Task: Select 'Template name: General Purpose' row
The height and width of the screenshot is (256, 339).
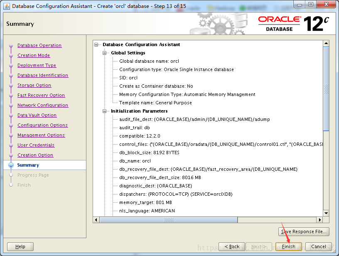Action: click(155, 103)
